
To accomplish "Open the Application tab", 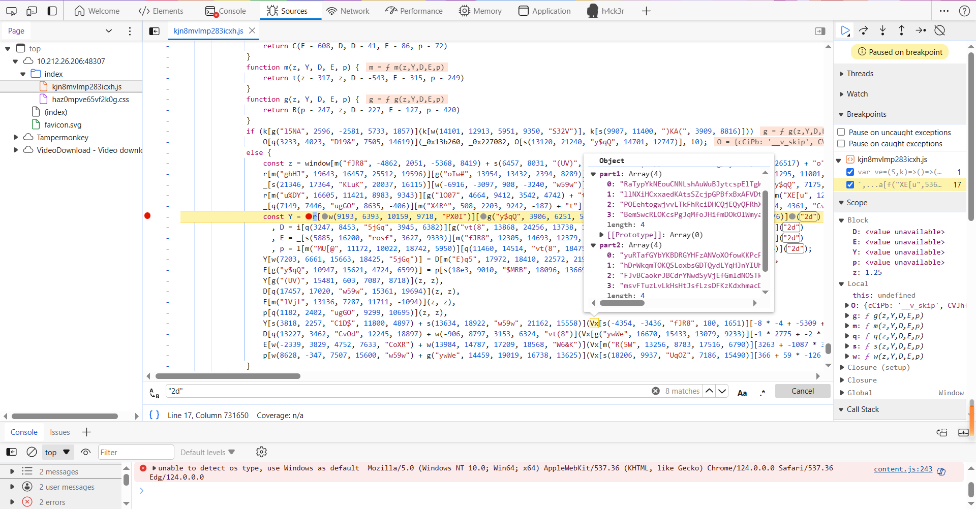I will click(x=544, y=11).
